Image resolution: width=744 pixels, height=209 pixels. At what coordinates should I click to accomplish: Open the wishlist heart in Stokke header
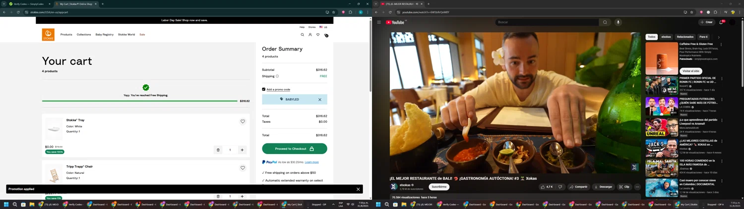click(x=318, y=35)
